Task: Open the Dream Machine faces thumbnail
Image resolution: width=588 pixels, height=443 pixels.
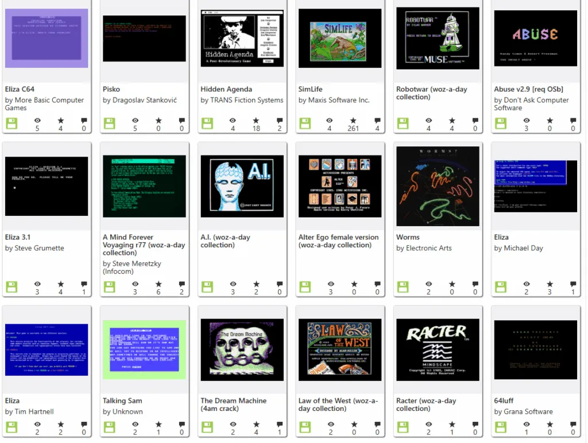Action: click(x=242, y=349)
